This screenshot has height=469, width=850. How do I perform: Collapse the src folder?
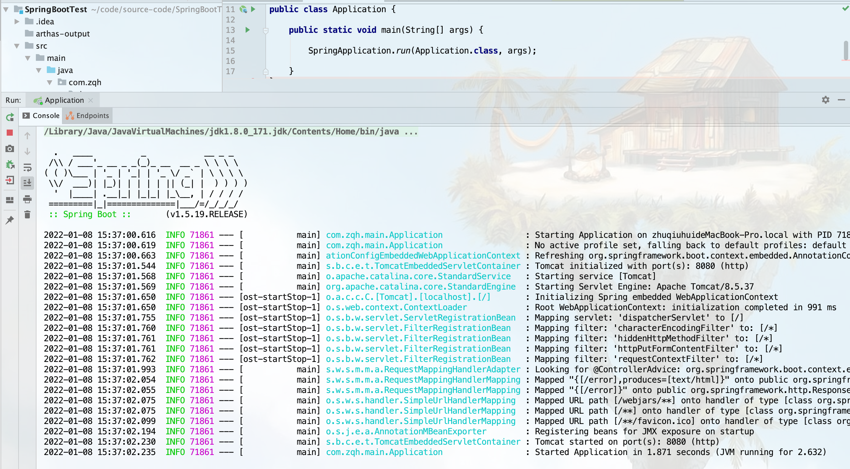point(17,46)
